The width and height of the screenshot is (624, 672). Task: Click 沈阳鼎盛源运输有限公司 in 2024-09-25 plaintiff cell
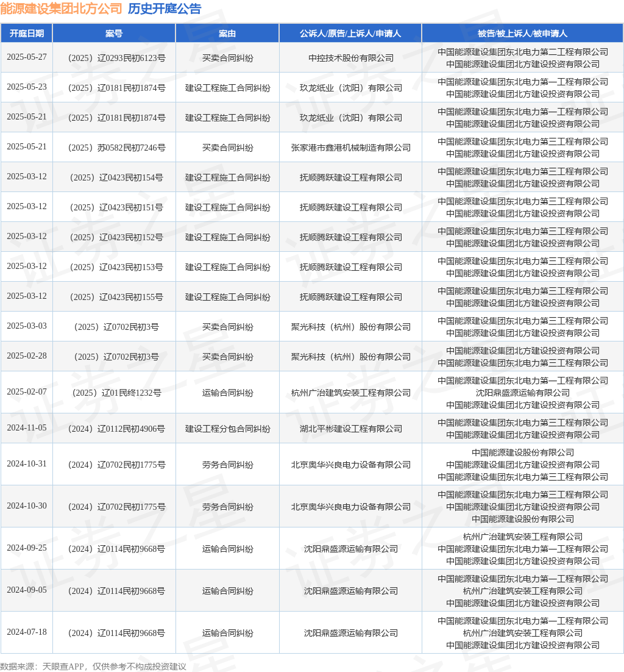coord(351,549)
